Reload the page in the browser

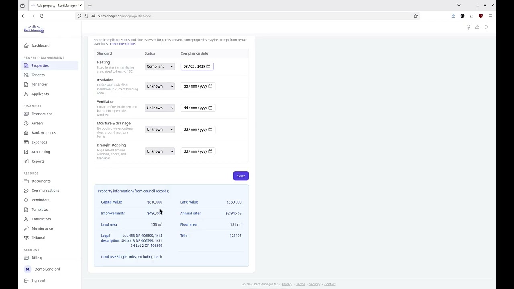pyautogui.click(x=41, y=16)
